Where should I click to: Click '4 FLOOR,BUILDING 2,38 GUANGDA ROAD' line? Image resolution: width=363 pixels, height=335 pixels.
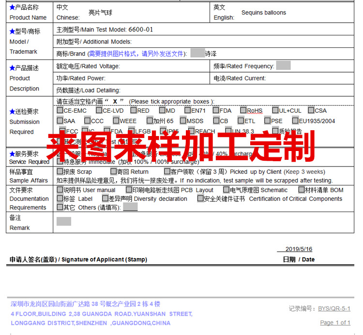[102, 314]
